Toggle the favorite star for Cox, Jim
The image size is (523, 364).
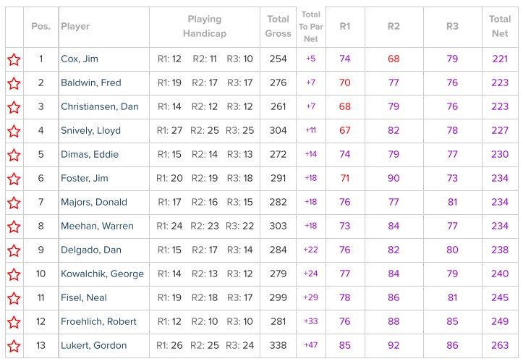point(14,60)
